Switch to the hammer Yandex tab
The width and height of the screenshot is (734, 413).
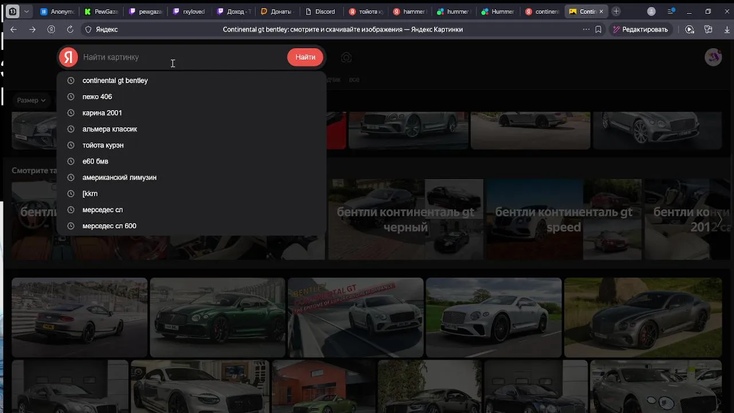[409, 11]
